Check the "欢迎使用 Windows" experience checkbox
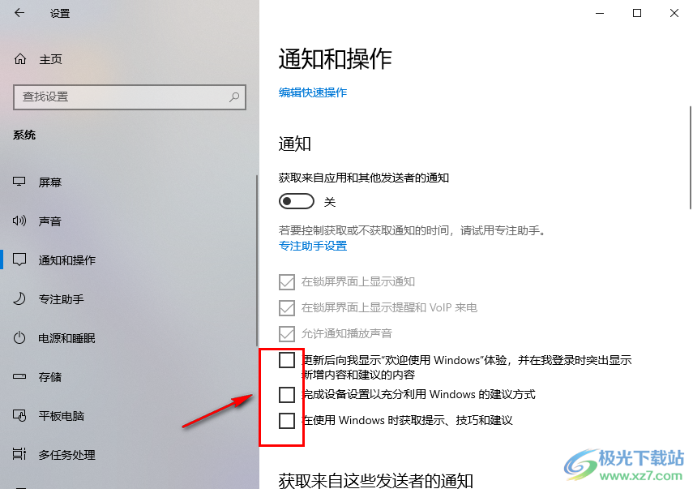 [x=287, y=360]
